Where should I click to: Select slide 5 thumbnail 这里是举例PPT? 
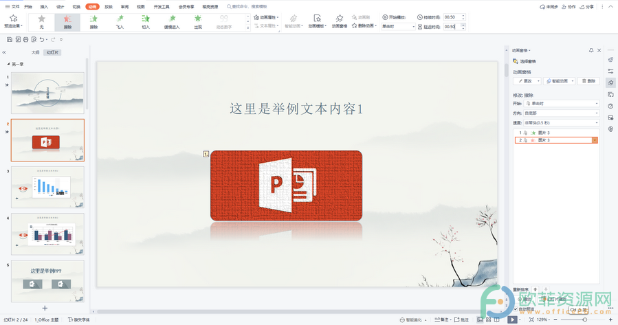(x=47, y=281)
